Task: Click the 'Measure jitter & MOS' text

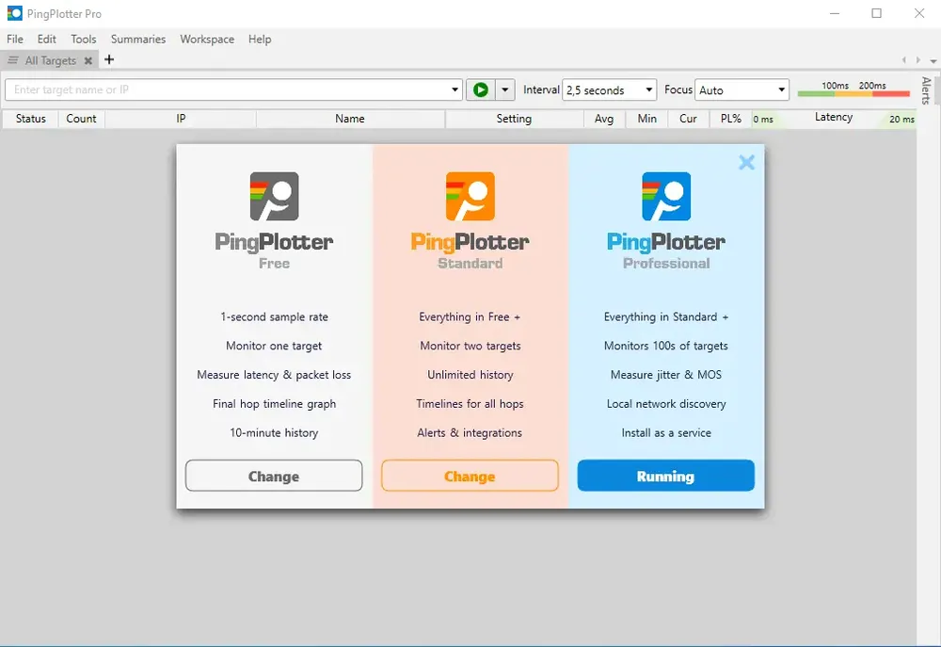Action: (x=666, y=375)
